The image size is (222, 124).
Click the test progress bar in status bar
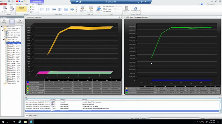[173, 118]
